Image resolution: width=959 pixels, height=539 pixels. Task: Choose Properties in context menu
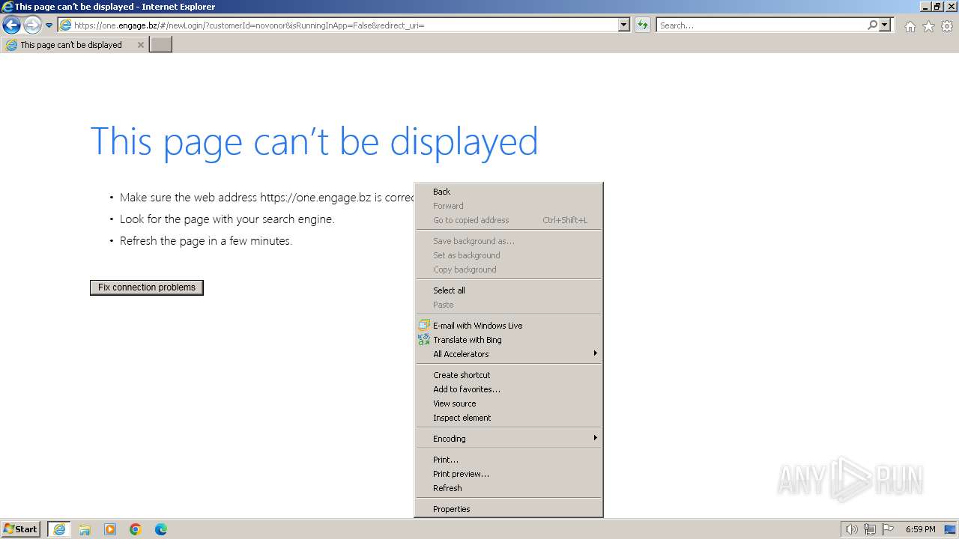509,509
